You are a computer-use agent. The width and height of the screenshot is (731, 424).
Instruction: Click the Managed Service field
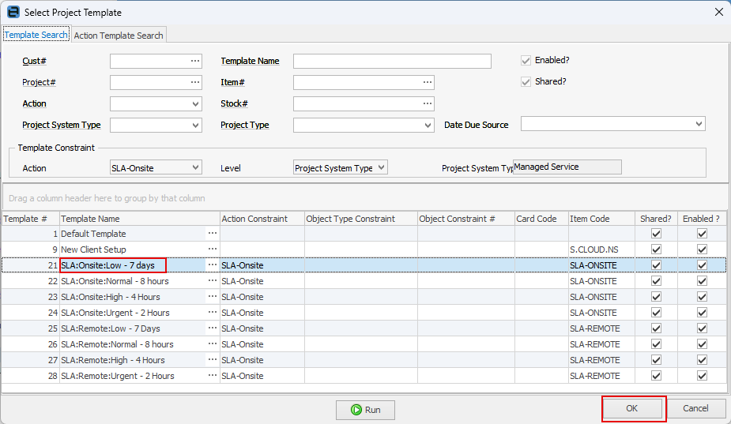click(x=567, y=167)
